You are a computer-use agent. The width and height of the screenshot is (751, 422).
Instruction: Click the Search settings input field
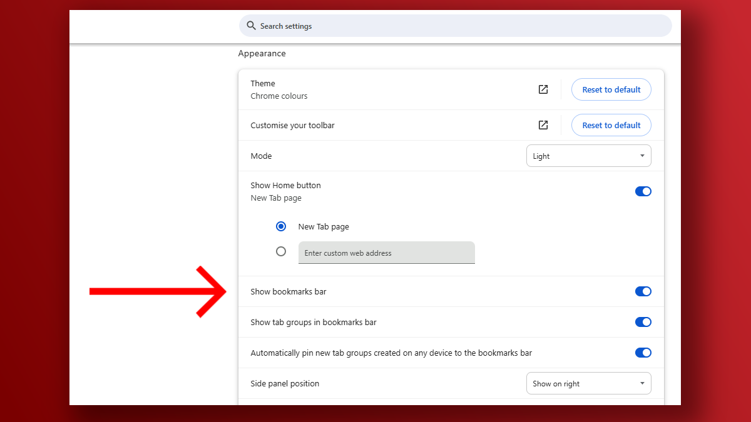pos(438,26)
